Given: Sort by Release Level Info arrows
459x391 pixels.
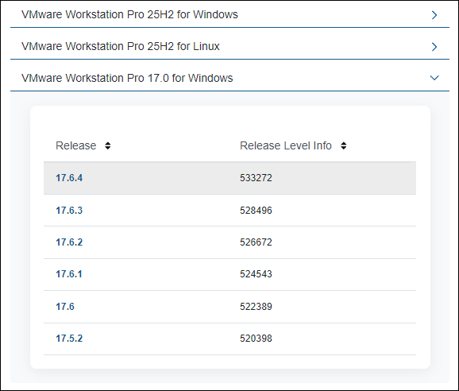Looking at the screenshot, I should 344,145.
